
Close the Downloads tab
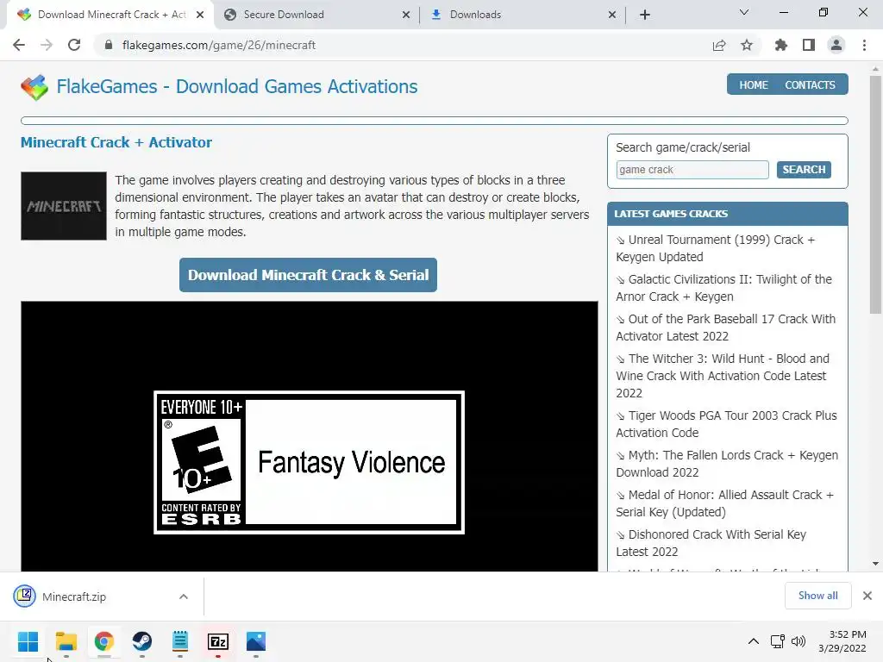point(612,15)
